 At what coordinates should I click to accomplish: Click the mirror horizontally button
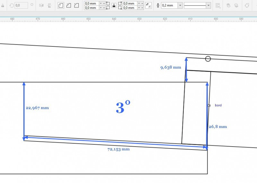click(x=41, y=5)
